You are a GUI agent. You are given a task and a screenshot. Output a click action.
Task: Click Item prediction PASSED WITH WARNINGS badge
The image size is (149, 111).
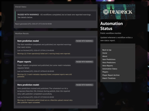(84, 41)
